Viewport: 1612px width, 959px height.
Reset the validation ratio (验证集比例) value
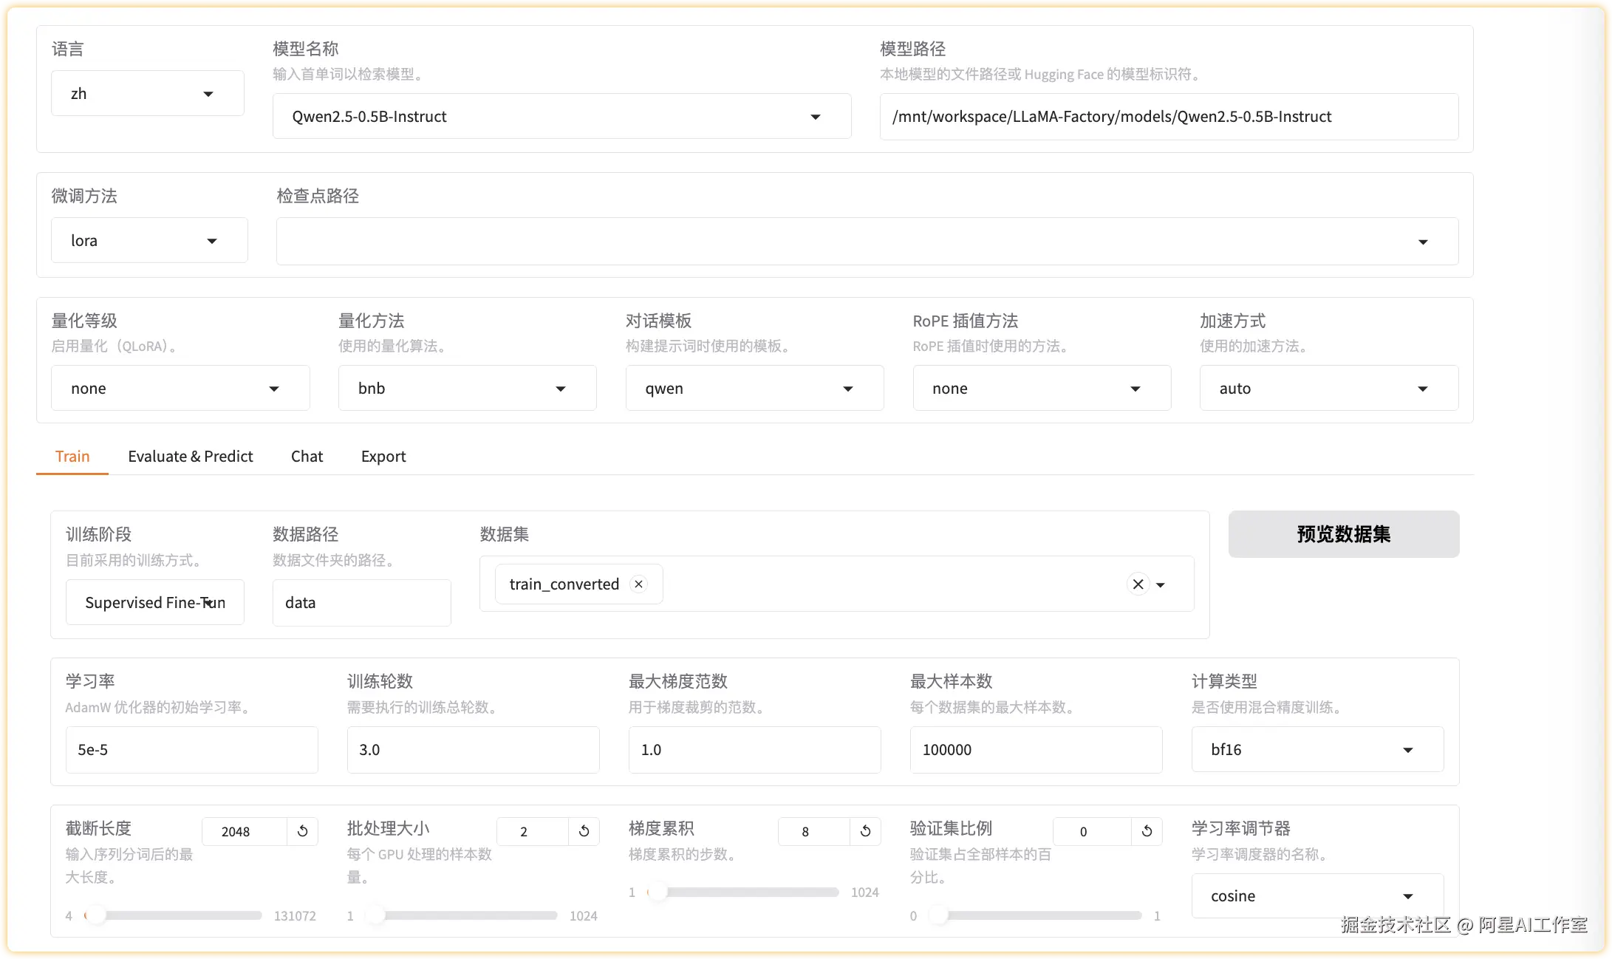click(x=1147, y=831)
